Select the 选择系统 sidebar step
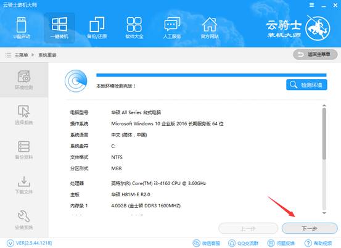This screenshot has width=341, height=248. [x=24, y=115]
